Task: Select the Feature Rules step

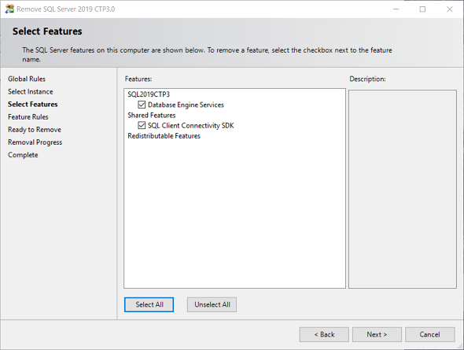Action: 28,117
